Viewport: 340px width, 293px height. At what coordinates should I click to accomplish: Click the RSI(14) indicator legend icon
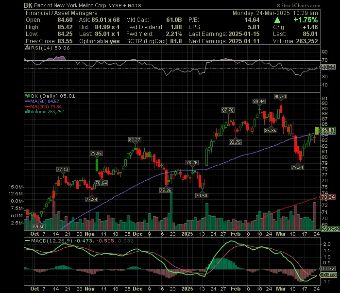28,48
